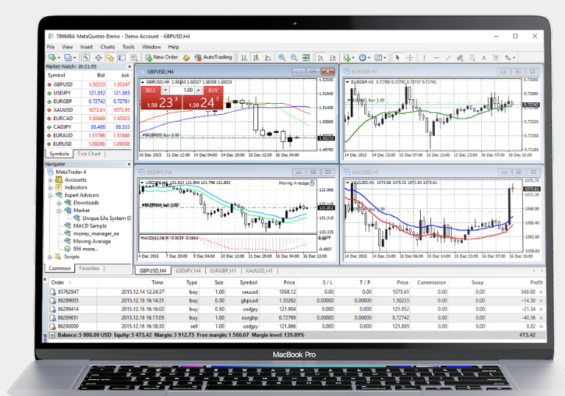Select the cursor arrow tool

398,57
